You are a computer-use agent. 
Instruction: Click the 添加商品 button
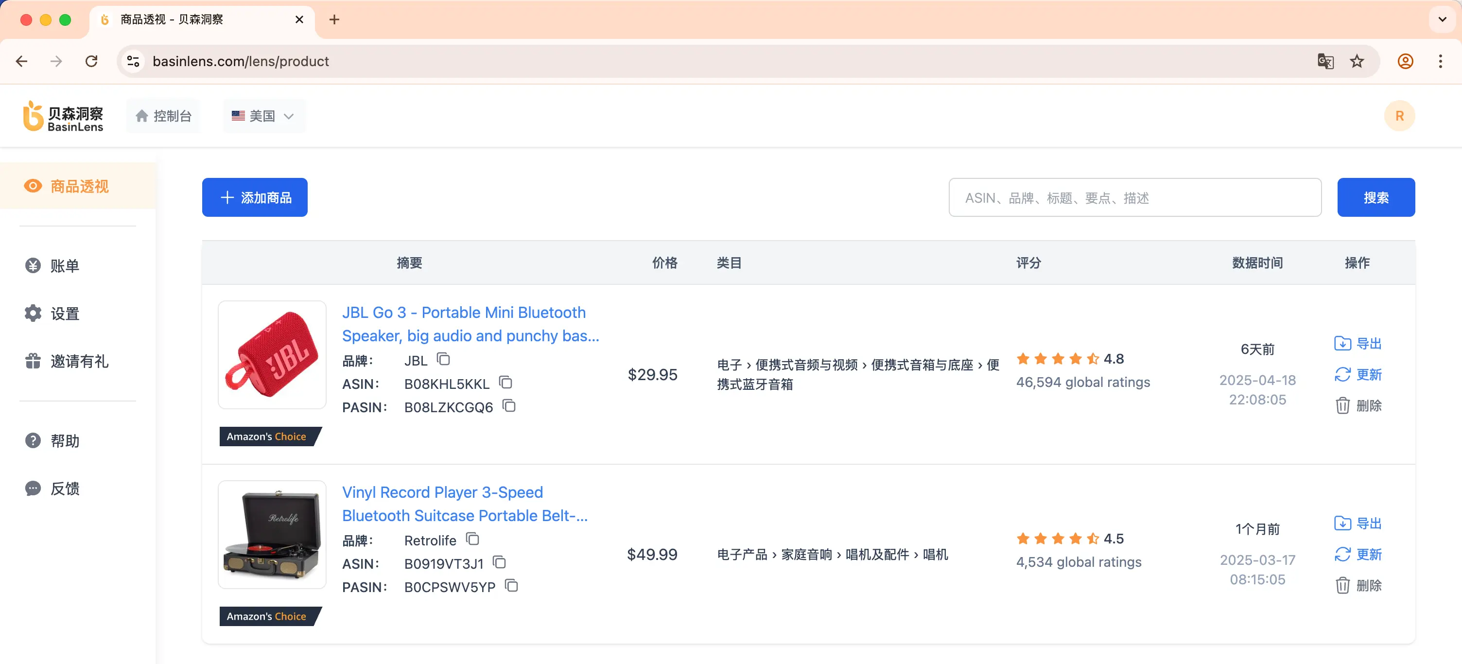tap(255, 197)
